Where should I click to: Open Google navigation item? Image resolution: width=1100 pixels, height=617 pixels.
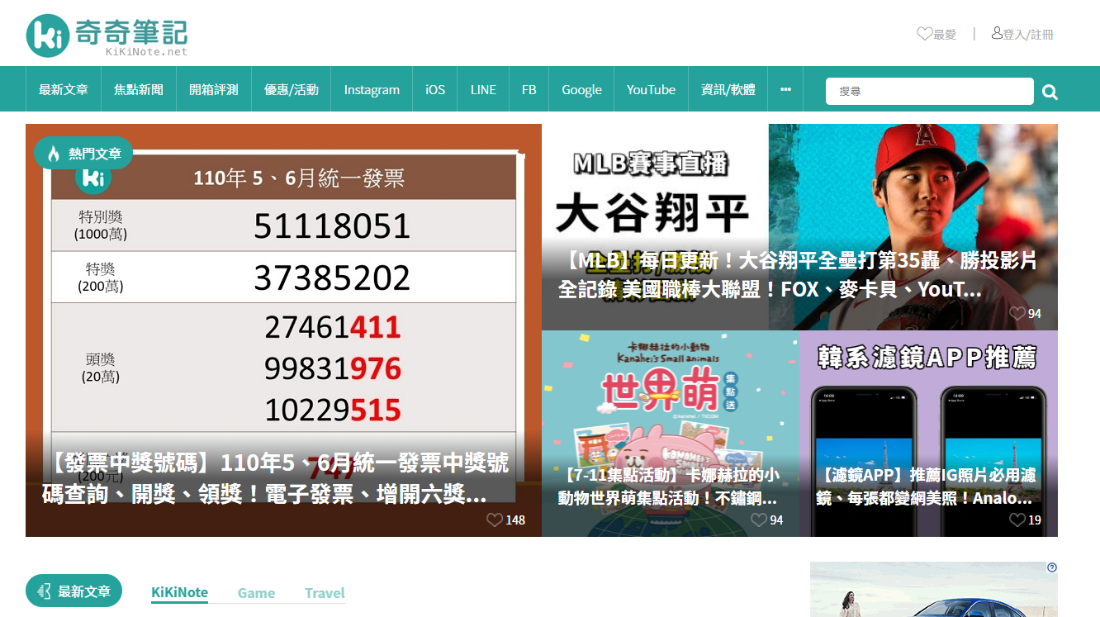click(581, 89)
